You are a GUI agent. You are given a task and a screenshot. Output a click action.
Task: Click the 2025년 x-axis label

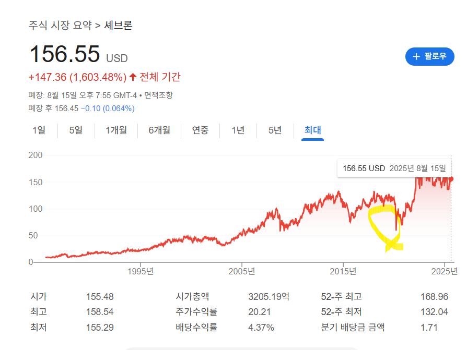[x=445, y=271]
